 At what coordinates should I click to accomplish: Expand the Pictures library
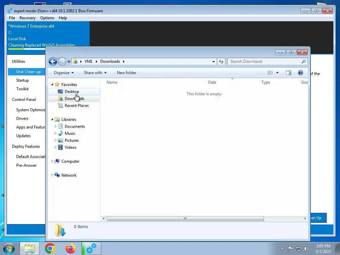tap(55, 140)
